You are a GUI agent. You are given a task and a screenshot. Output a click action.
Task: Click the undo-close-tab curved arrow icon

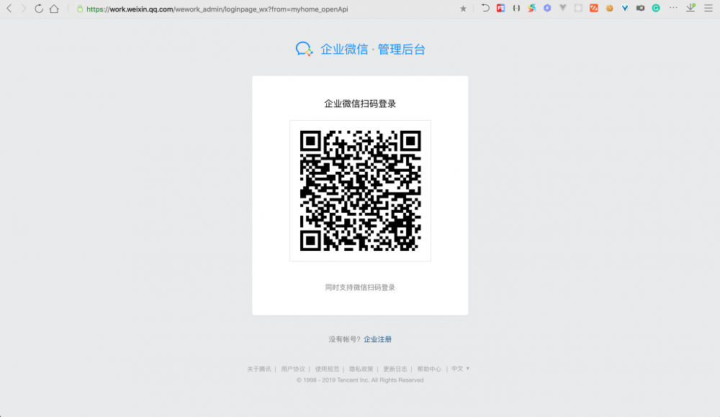coord(485,8)
